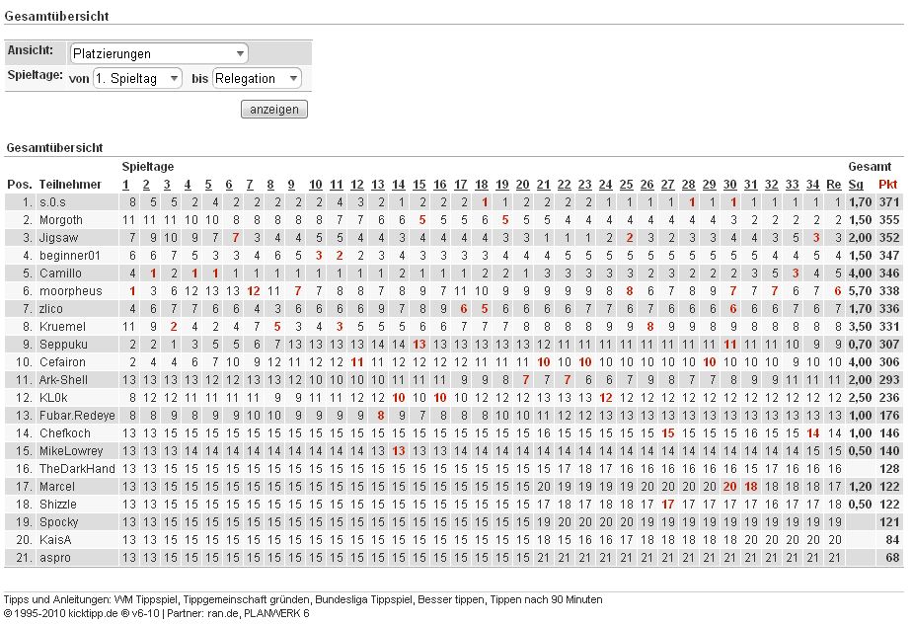Open the Re (Relegation) column header link
Screen dimensions: 912x625
pos(833,185)
